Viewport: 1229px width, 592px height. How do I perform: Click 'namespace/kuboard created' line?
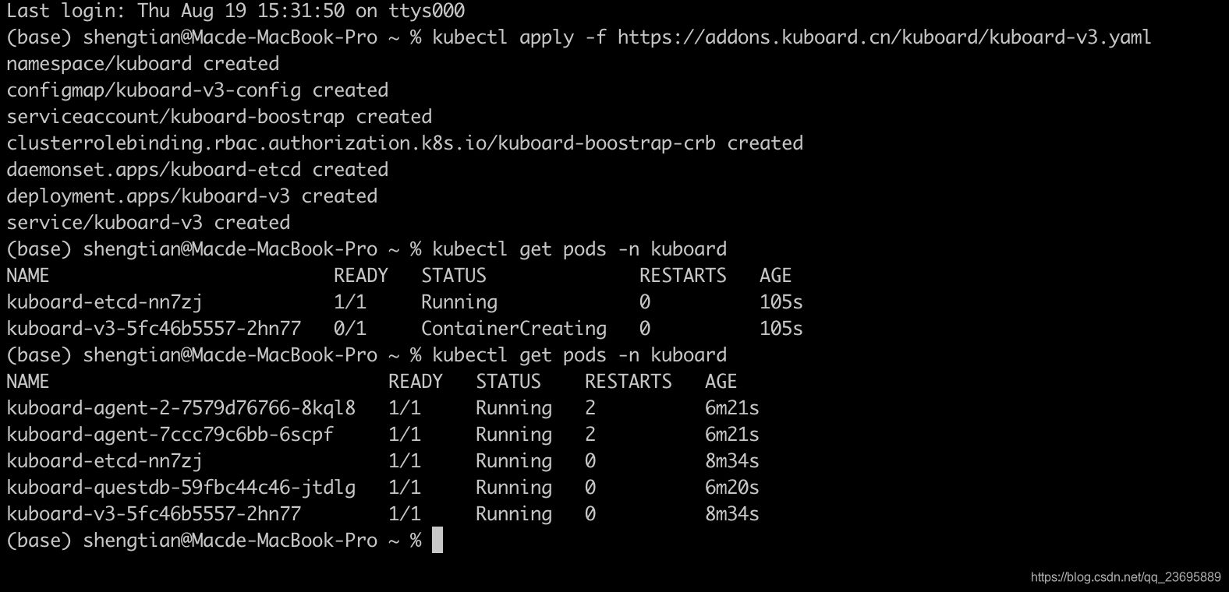143,64
